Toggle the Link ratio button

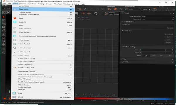coord(154,56)
